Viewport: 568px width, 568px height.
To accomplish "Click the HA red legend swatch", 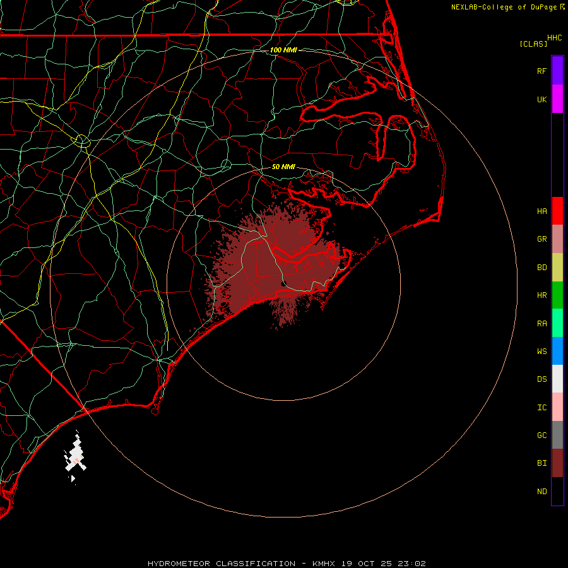I will coord(557,211).
